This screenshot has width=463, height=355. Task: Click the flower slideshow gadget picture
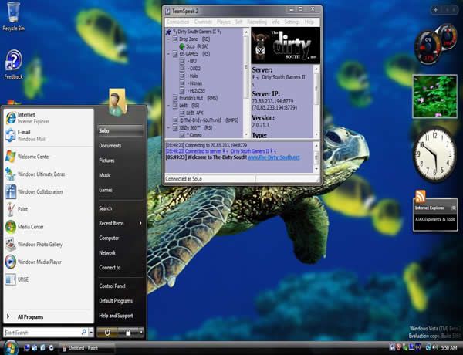pyautogui.click(x=434, y=96)
